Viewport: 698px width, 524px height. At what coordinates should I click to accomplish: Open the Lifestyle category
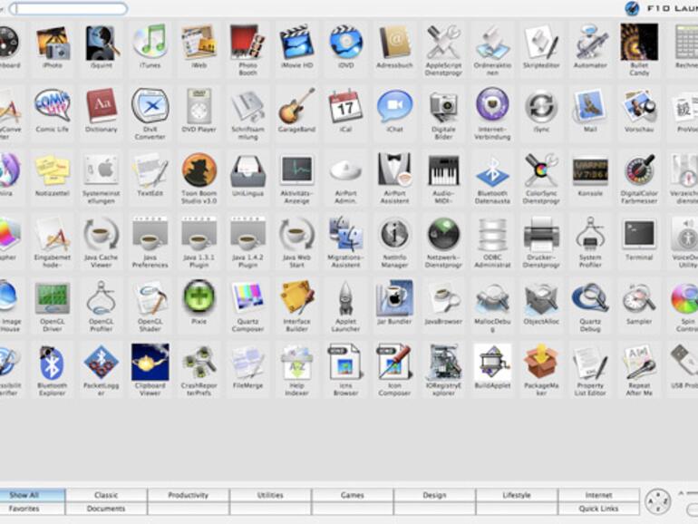click(x=517, y=495)
